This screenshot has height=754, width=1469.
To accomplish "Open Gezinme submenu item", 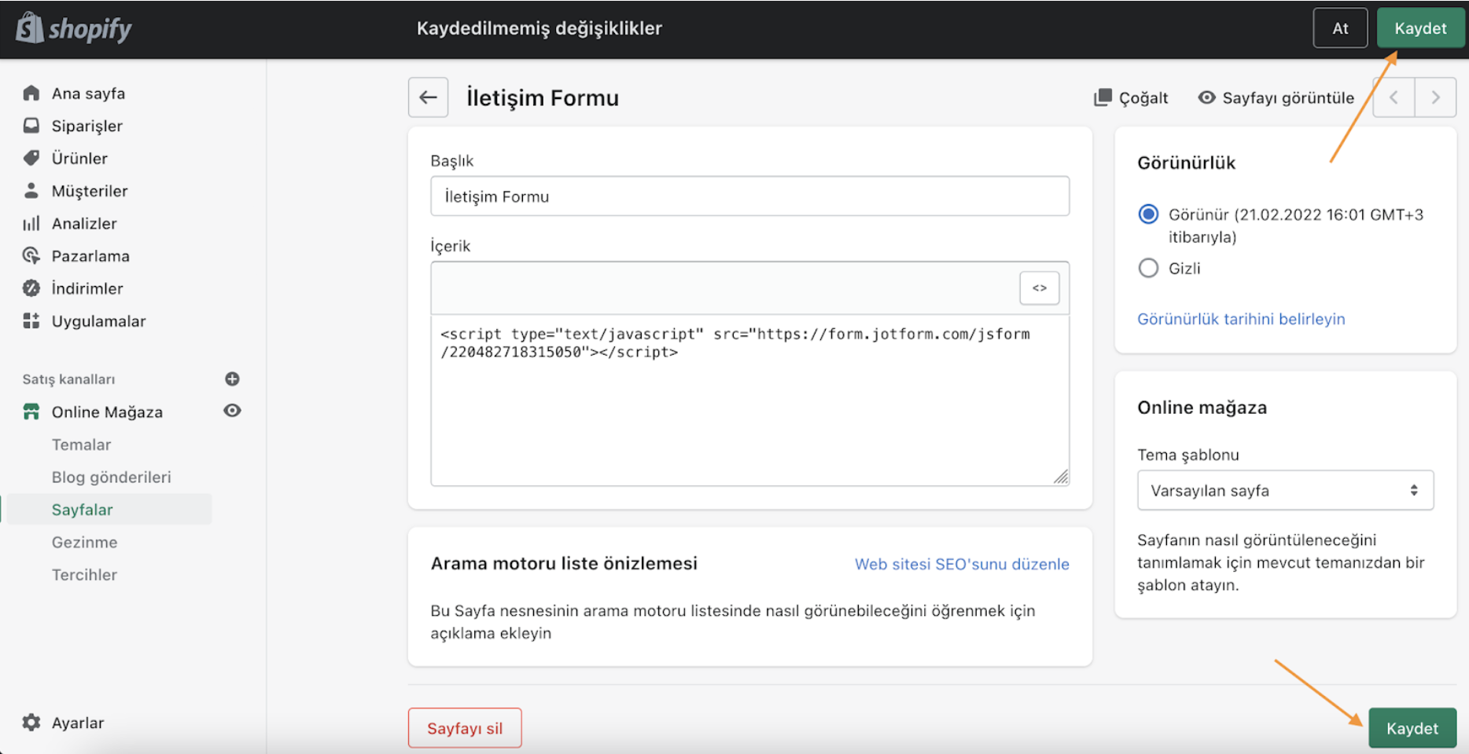I will pyautogui.click(x=85, y=542).
